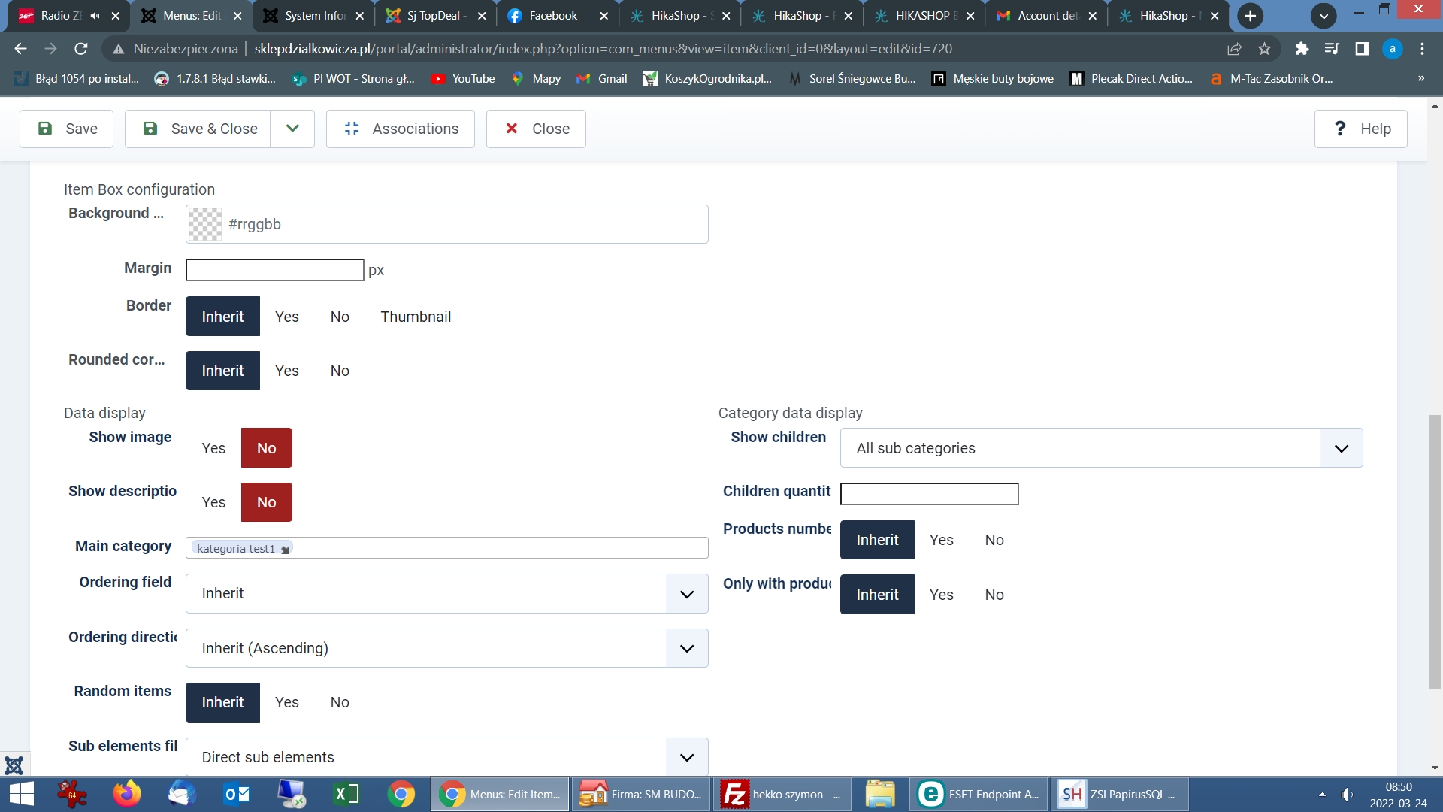Click the Joomla logo icon at bottom-left
Screen dimensions: 1443x812
coord(14,765)
